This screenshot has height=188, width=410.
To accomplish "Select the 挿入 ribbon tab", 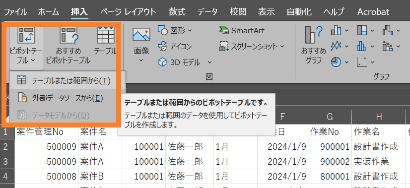I will coord(79,12).
